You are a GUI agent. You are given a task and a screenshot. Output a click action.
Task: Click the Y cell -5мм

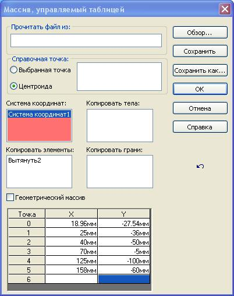click(124, 251)
